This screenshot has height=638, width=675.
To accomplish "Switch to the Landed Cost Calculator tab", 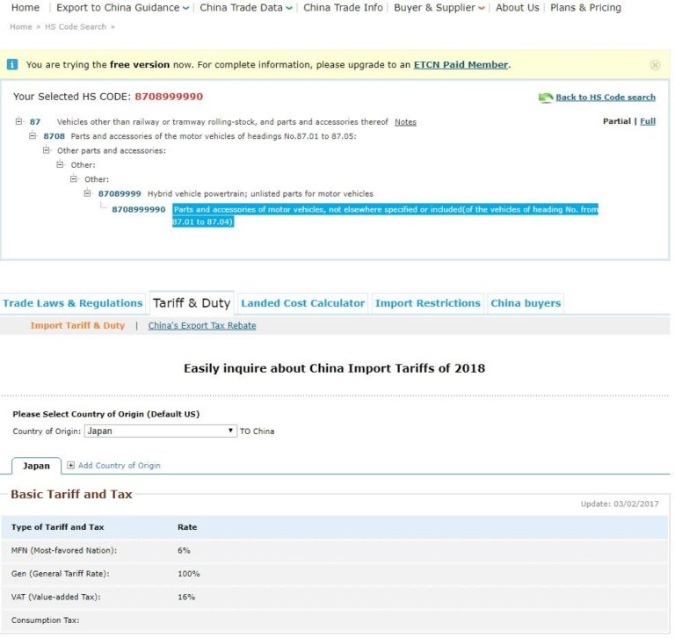I will [x=302, y=303].
